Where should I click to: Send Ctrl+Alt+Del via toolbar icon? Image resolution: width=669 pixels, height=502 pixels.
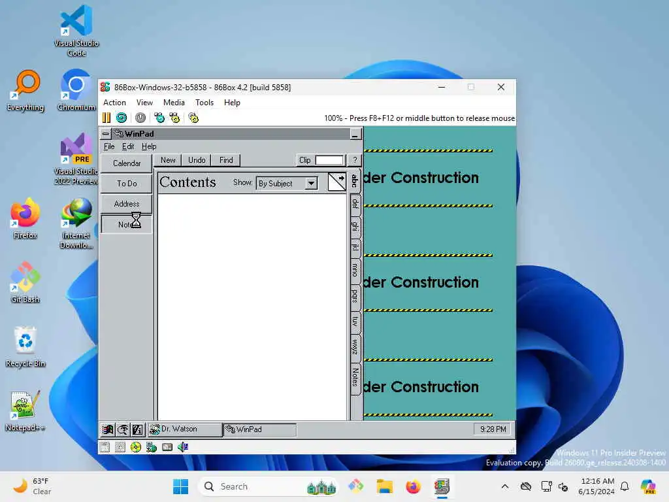pos(159,118)
